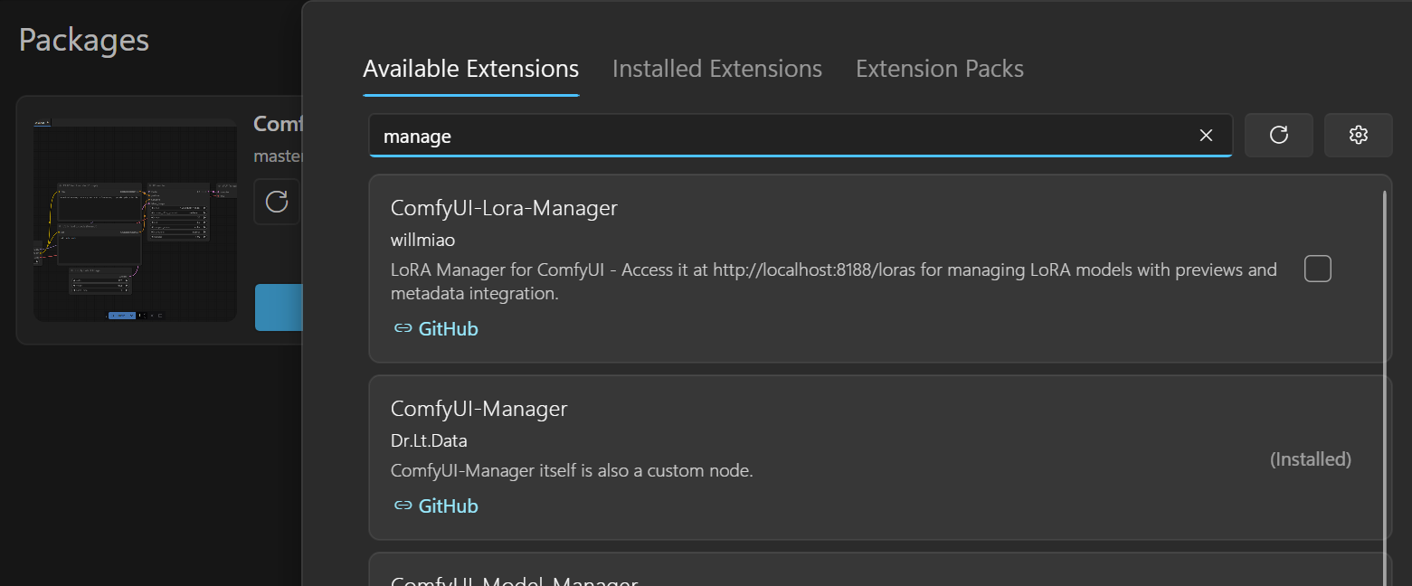Screen dimensions: 1412x586
Task: Click the partially visible ComfyUI-Model-Manager entry
Action: click(x=514, y=579)
